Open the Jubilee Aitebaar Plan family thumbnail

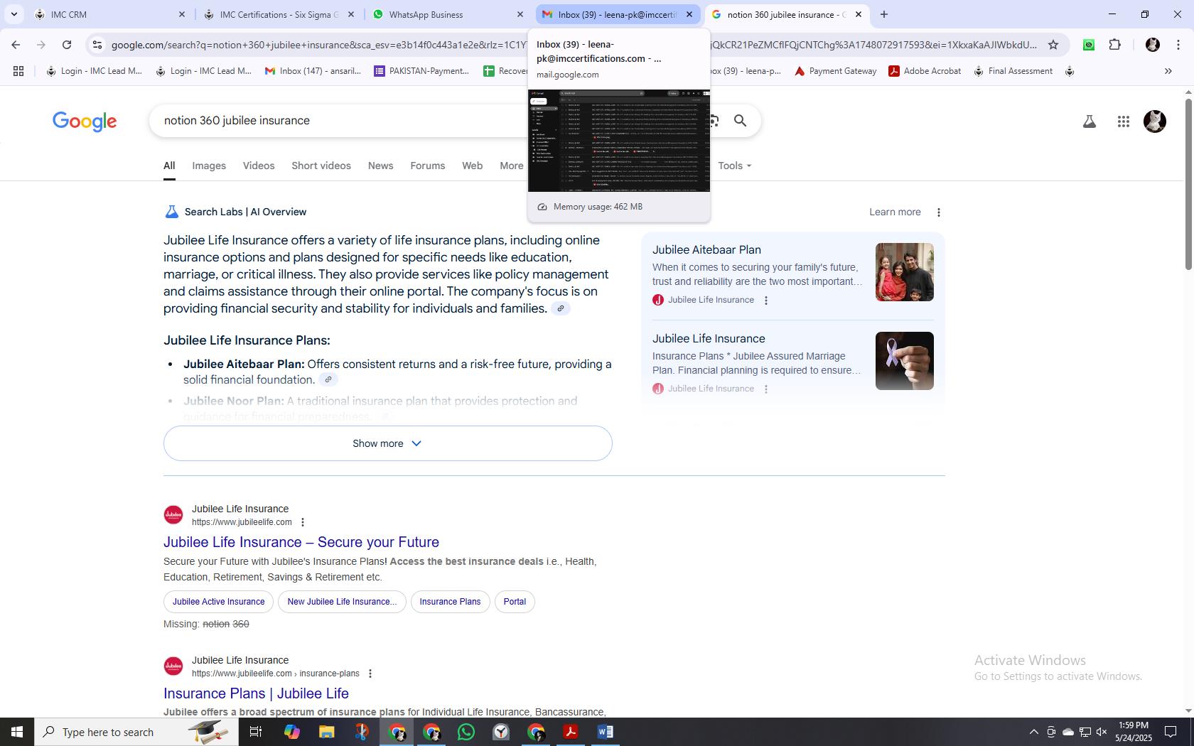pos(904,272)
